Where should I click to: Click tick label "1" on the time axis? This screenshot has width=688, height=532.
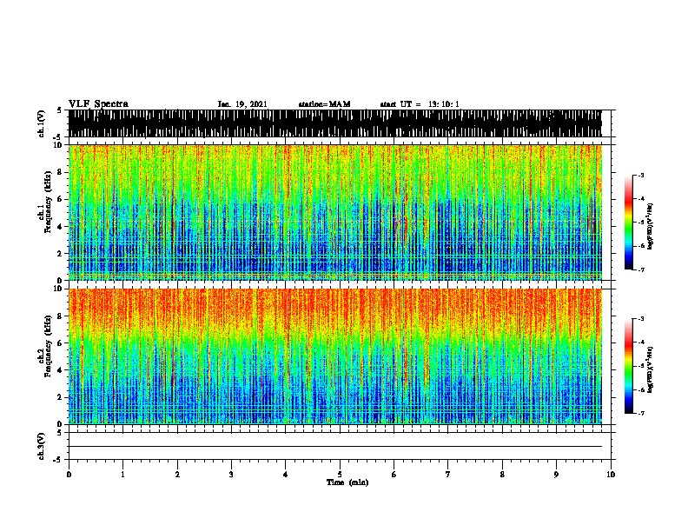122,475
